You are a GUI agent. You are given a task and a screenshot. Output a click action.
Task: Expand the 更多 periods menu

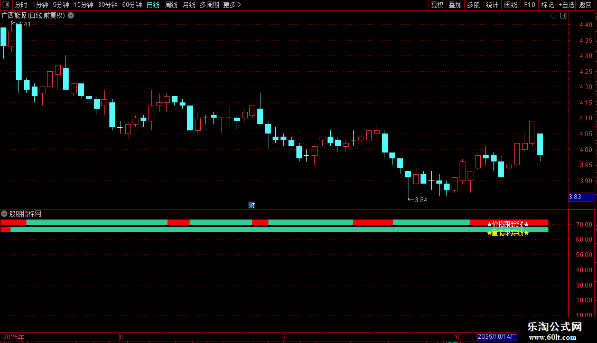coord(232,5)
